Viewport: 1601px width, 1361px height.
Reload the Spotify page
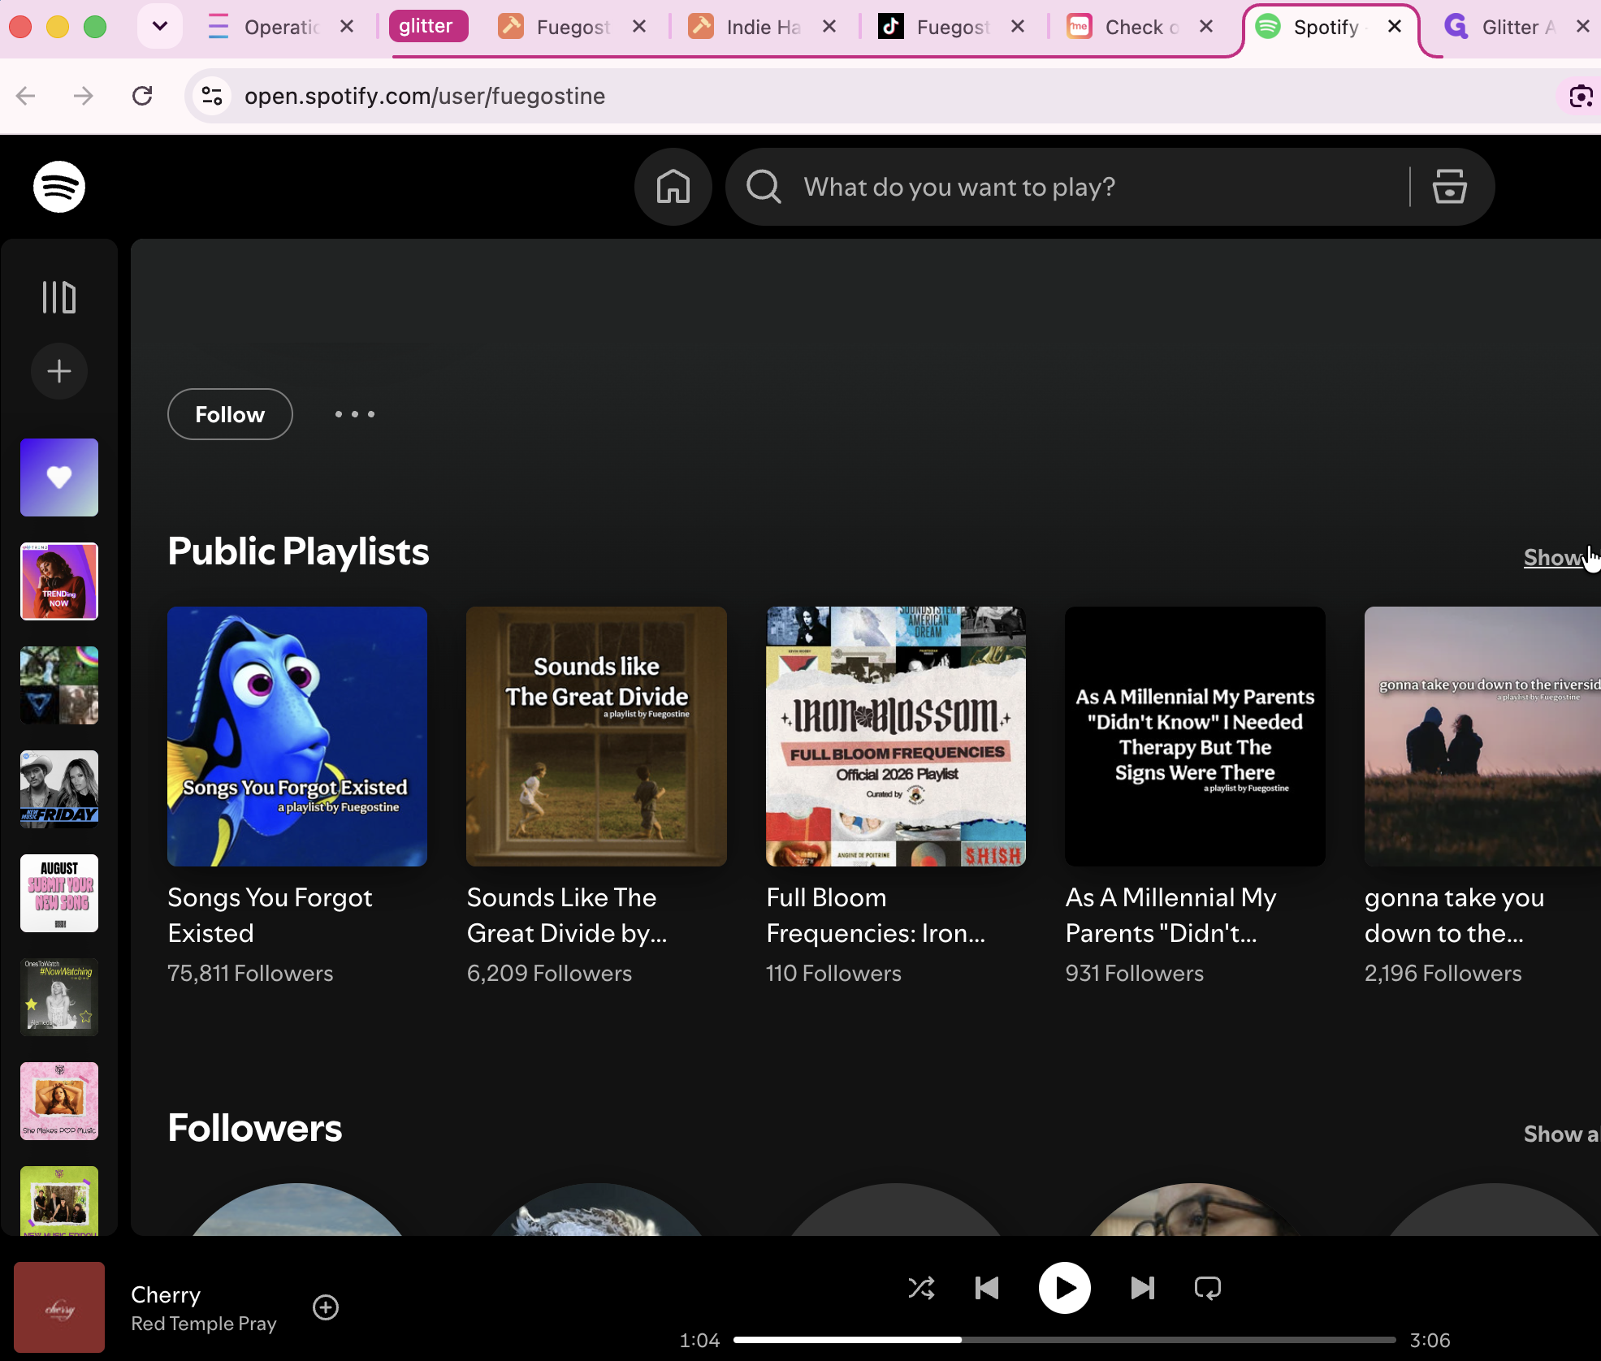point(142,96)
